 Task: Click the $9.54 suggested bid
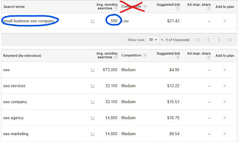174,134
